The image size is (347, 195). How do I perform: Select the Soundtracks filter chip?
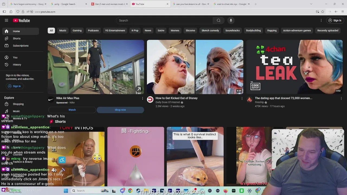[x=233, y=30]
